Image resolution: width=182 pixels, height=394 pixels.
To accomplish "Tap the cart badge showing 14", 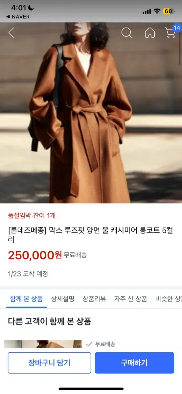I will pos(177,28).
